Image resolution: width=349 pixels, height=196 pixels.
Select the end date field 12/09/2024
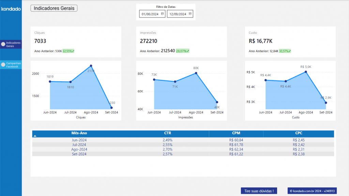(x=178, y=14)
